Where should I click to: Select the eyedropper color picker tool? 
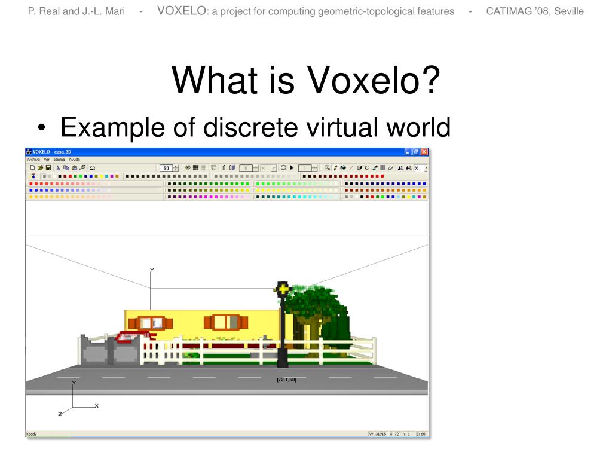click(375, 168)
